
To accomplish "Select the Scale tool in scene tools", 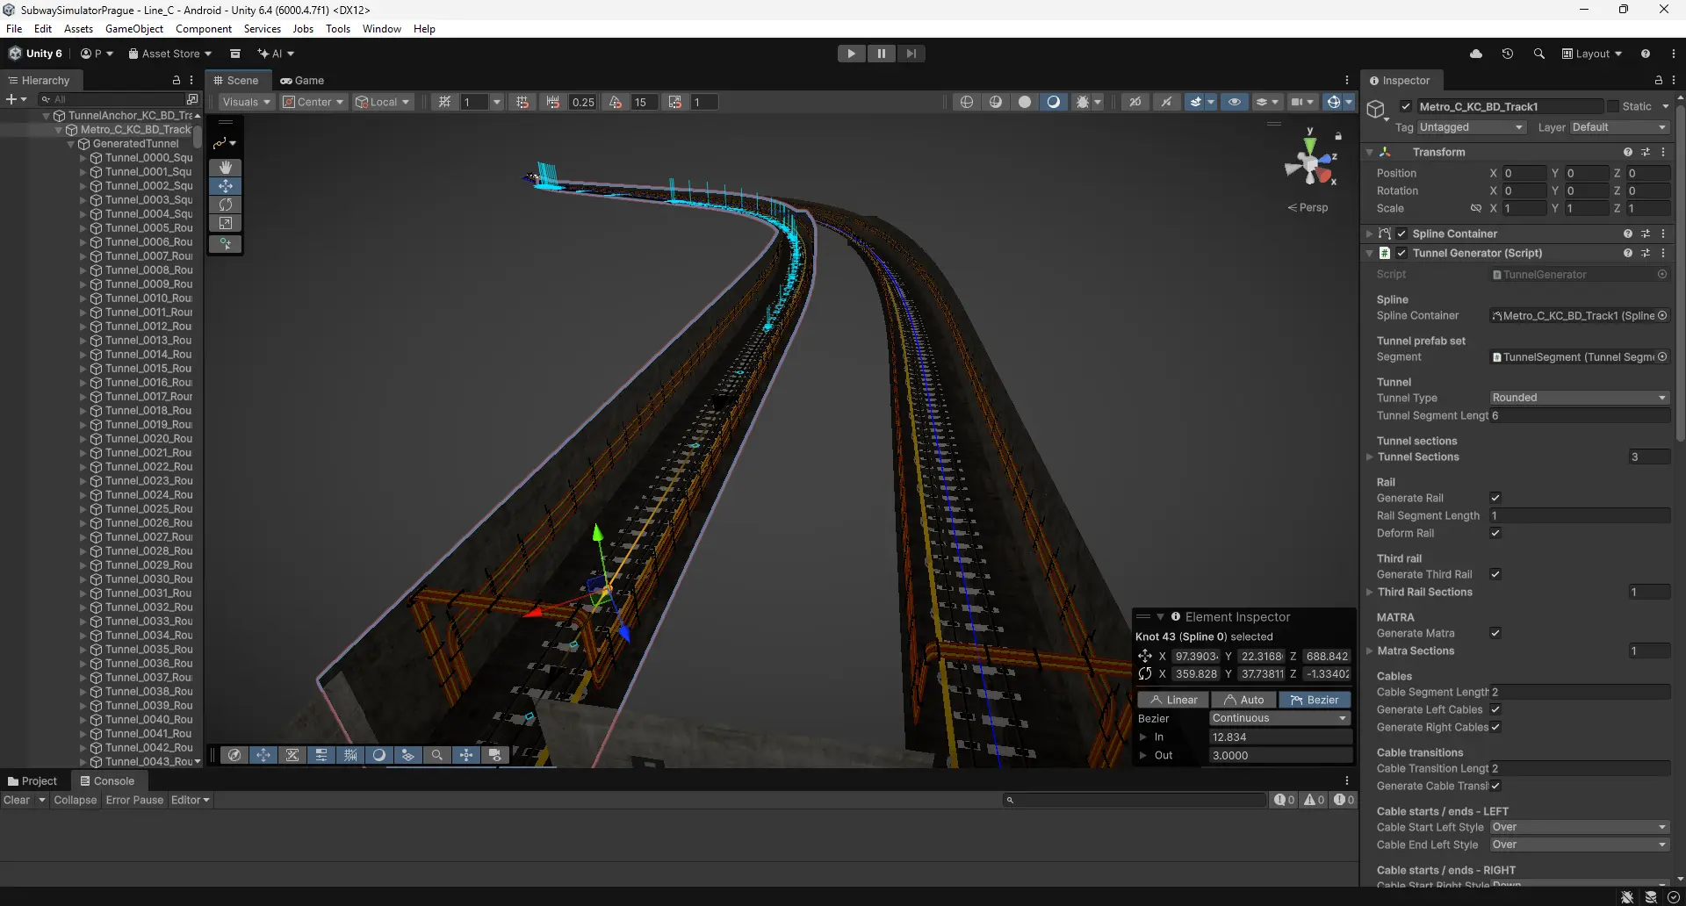I will [226, 224].
